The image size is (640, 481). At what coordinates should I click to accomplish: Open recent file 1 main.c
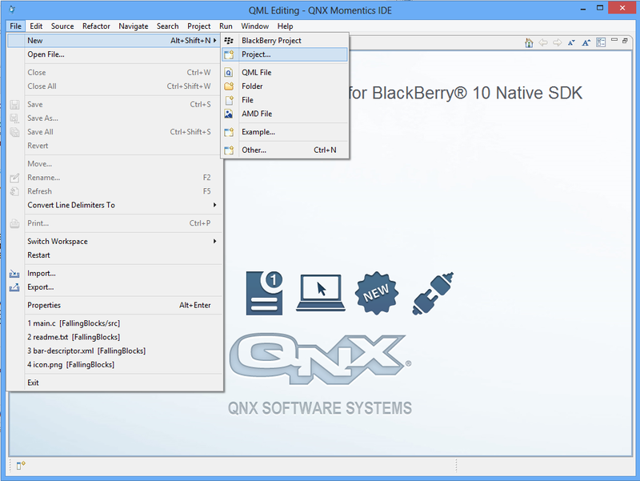click(x=115, y=323)
